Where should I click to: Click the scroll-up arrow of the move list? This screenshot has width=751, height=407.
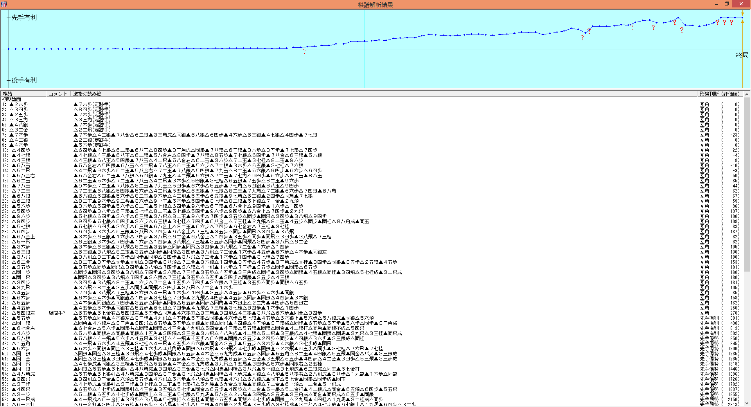747,94
